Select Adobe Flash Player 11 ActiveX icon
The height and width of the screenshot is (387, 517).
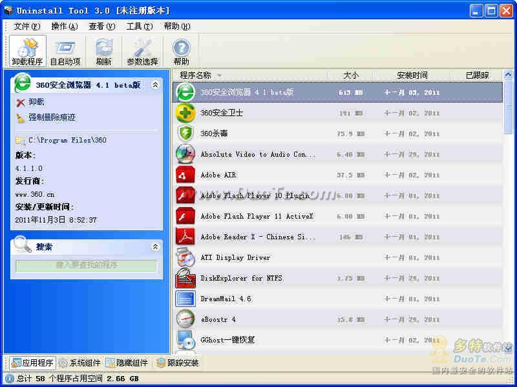185,216
